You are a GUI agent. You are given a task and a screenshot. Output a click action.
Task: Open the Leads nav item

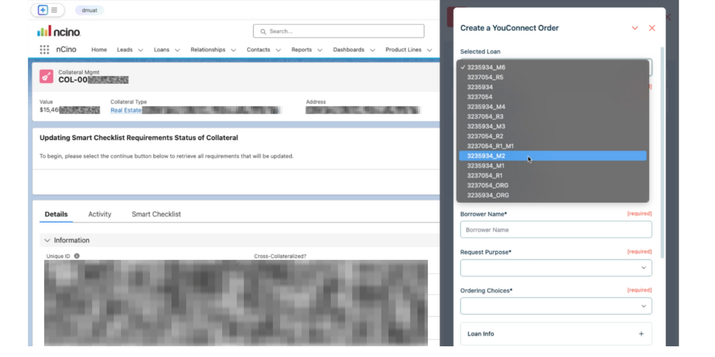125,50
